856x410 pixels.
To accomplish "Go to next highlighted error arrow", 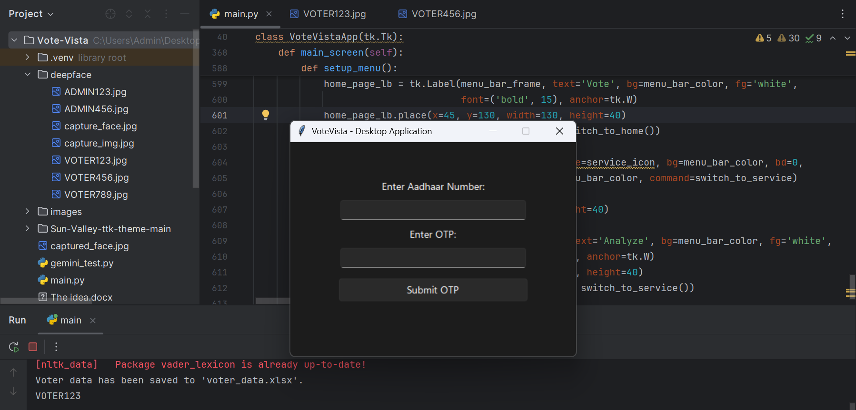I will click(847, 38).
